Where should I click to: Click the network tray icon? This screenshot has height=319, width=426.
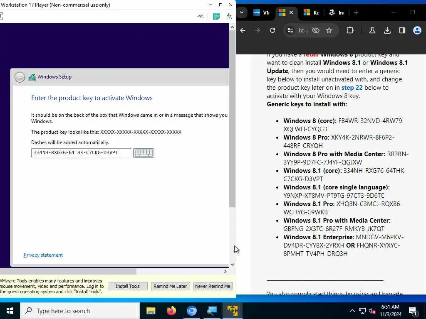tap(362, 311)
